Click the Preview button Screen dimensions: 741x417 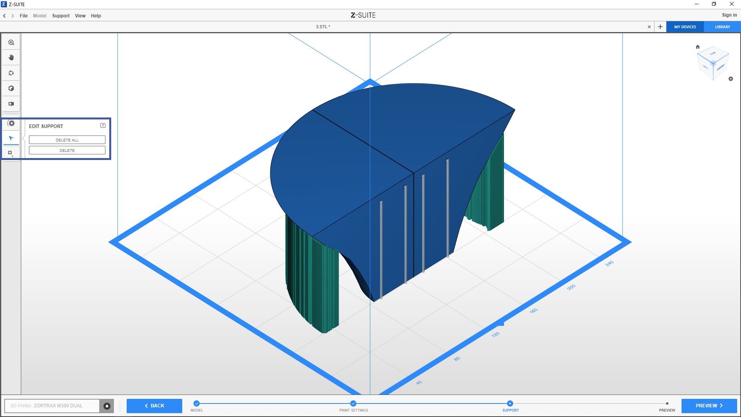[709, 406]
